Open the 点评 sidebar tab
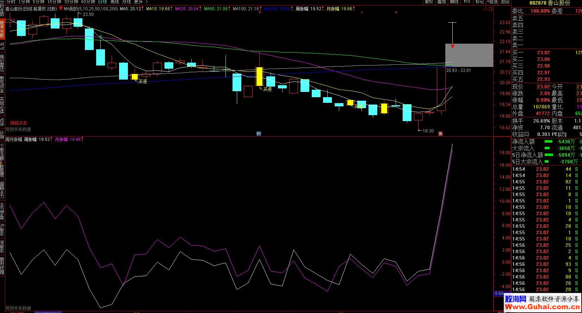 coord(2,122)
